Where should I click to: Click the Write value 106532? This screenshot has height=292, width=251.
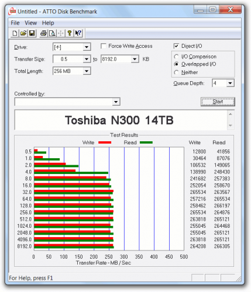[x=198, y=165]
